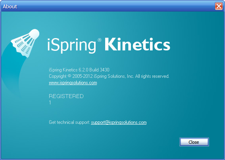Screen dimensions: 225x160
Task: Click the license number '1' under REGISTERED
Action: pos(50,102)
